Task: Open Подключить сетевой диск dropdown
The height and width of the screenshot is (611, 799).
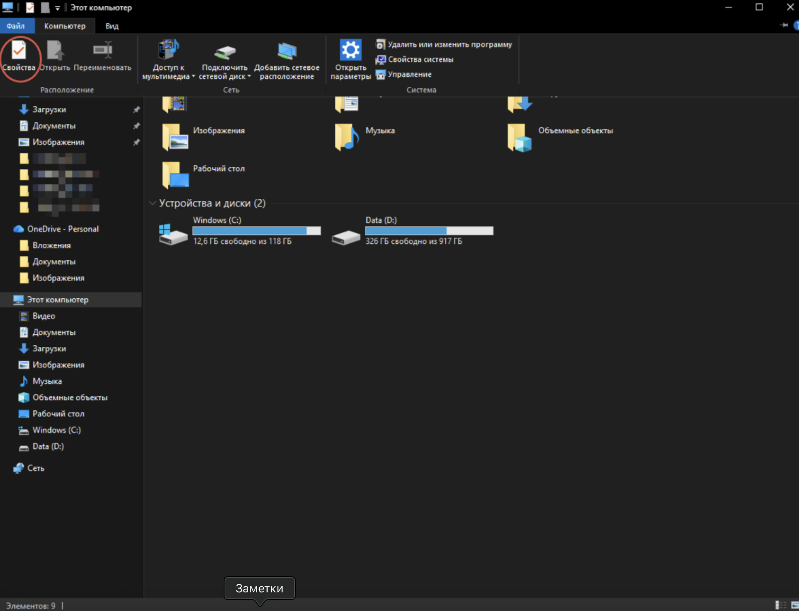Action: coord(249,77)
